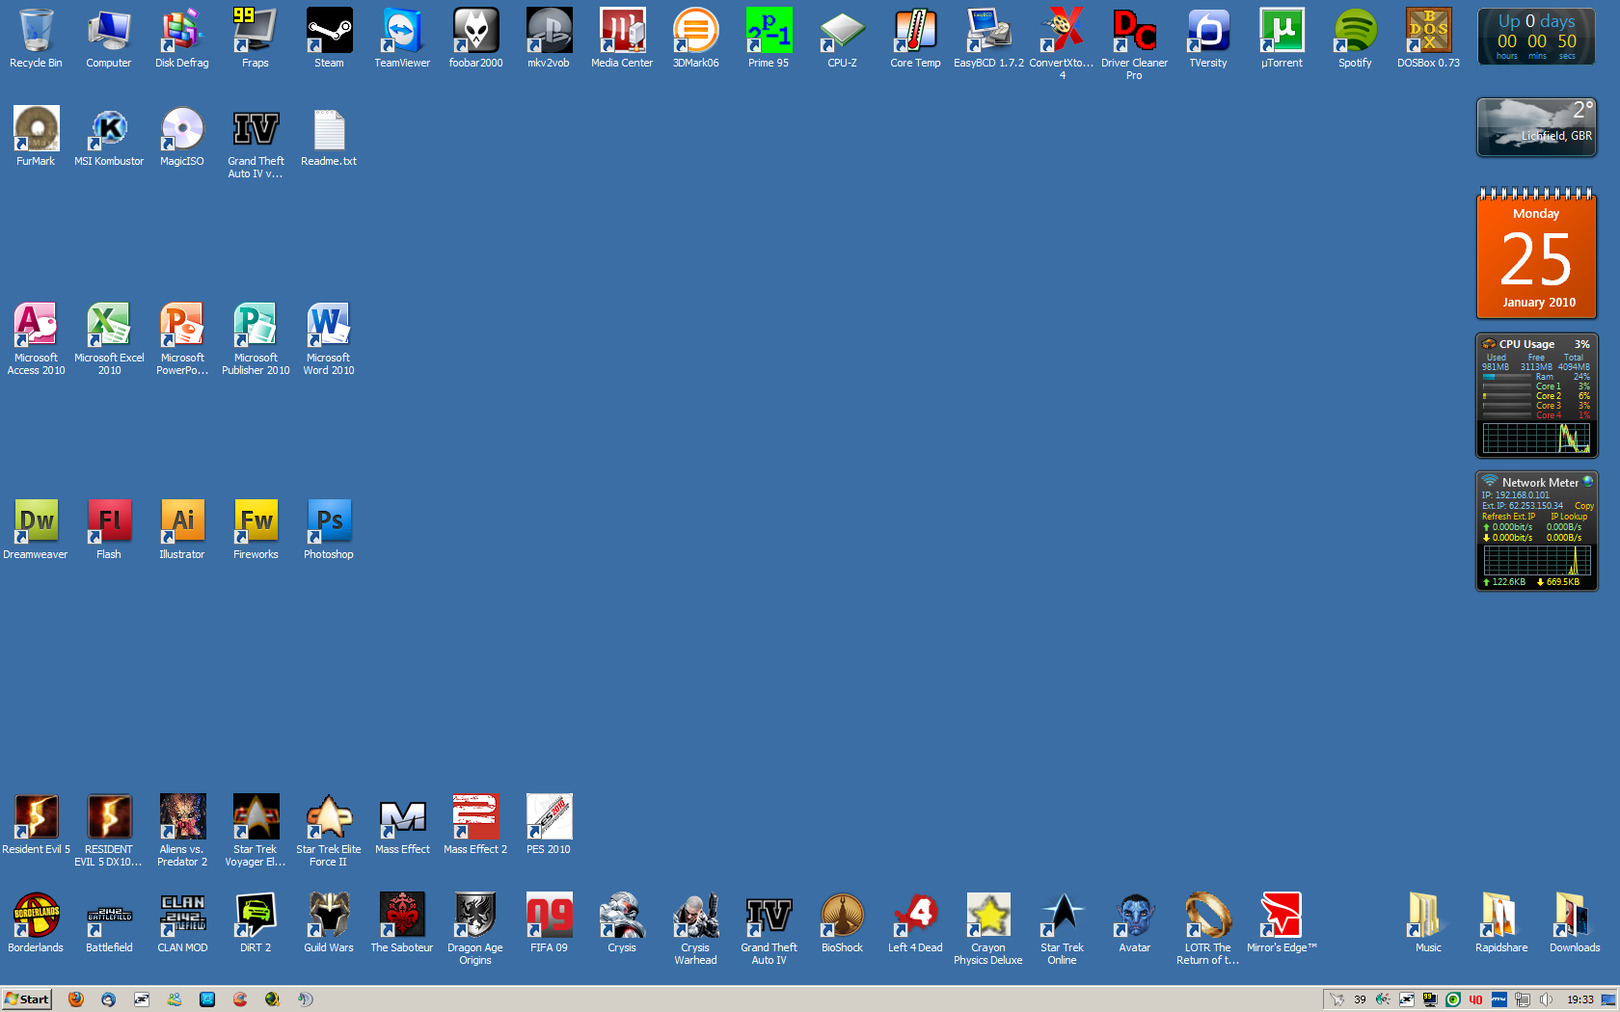1620x1012 pixels.
Task: Click Copy in Network Meter gadget
Action: pyautogui.click(x=1583, y=506)
